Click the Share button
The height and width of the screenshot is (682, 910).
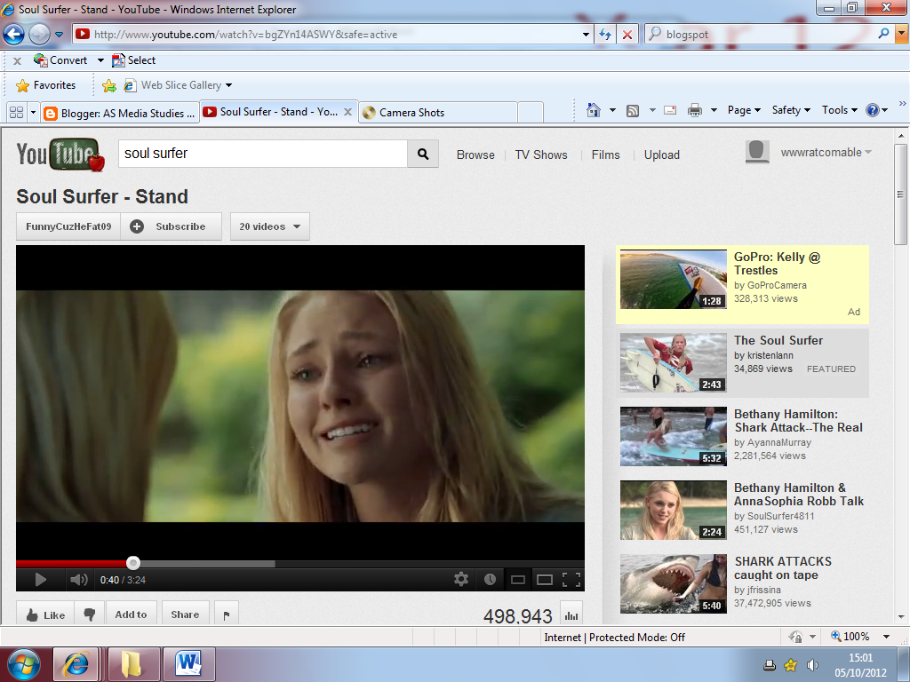tap(185, 615)
